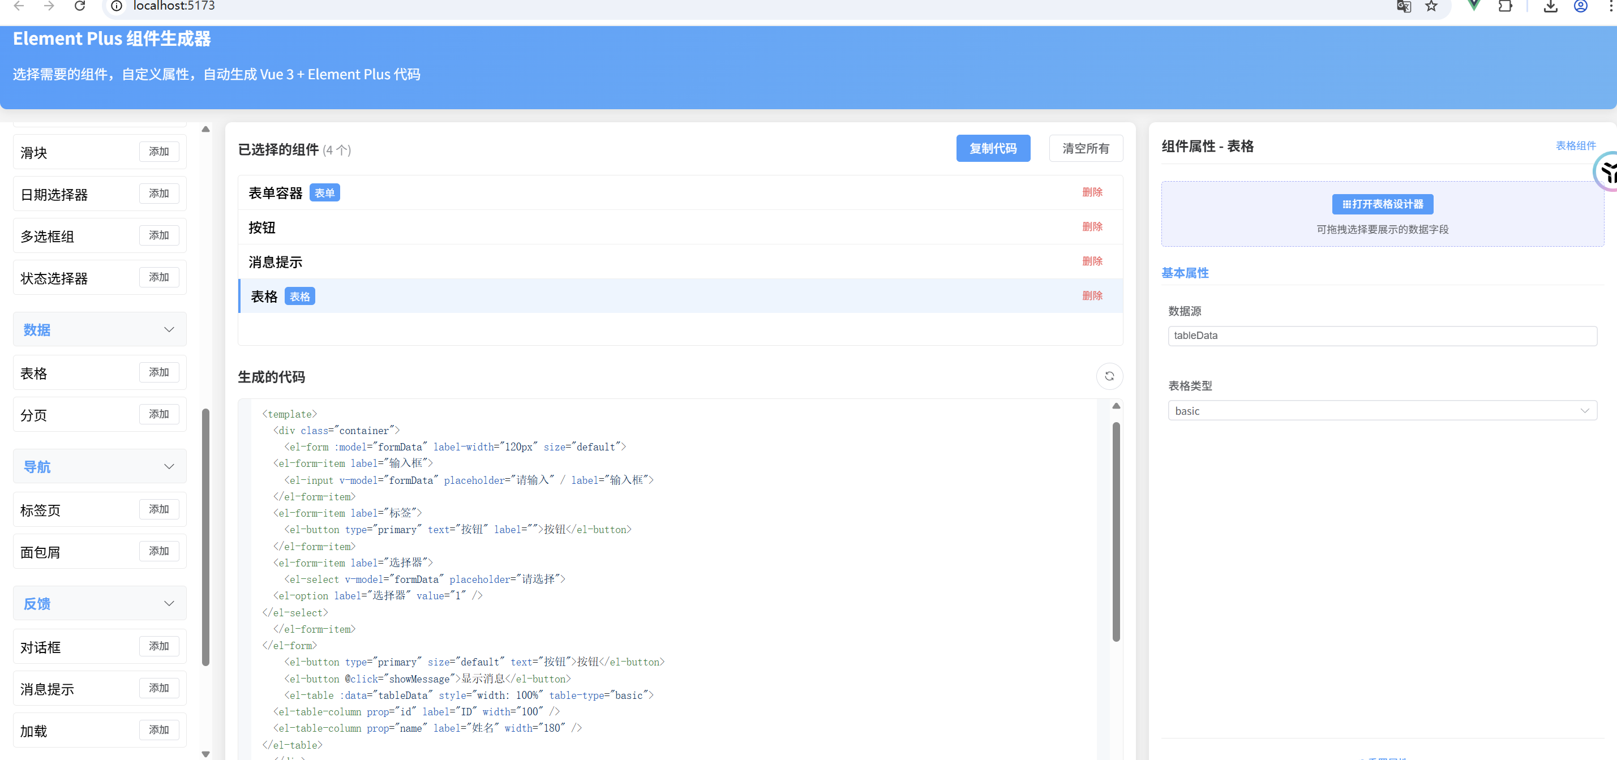1617x760 pixels.
Task: Click the 表格 tag badge in selected row
Action: pos(299,296)
